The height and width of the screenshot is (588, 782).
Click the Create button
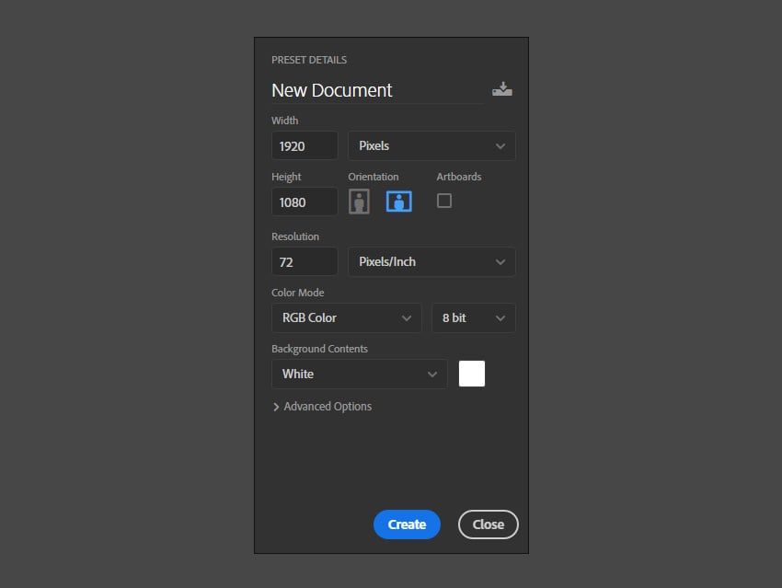(x=407, y=525)
